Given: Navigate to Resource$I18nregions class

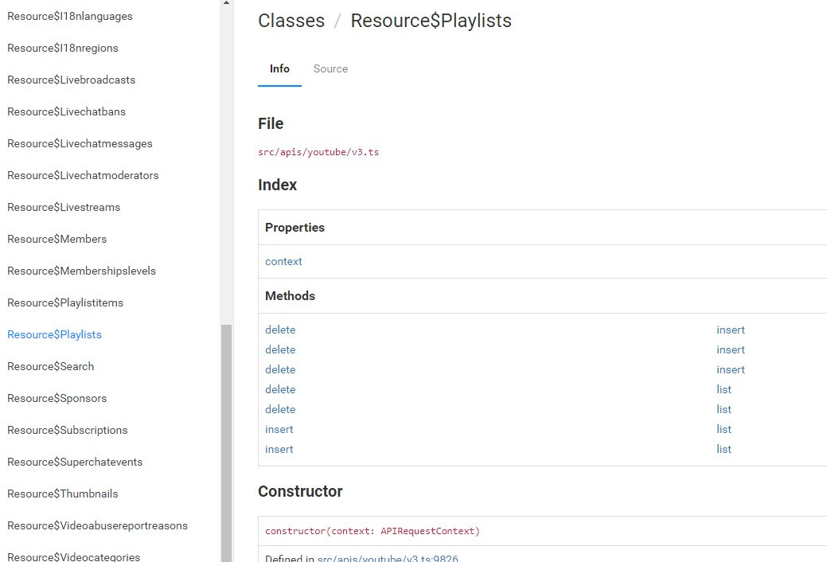Looking at the screenshot, I should [63, 48].
